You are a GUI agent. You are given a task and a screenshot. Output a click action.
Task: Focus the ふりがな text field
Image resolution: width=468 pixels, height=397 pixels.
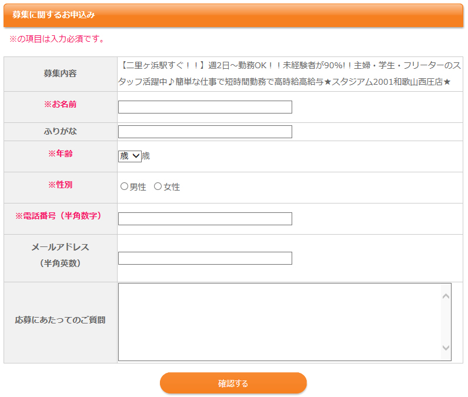pyautogui.click(x=205, y=132)
